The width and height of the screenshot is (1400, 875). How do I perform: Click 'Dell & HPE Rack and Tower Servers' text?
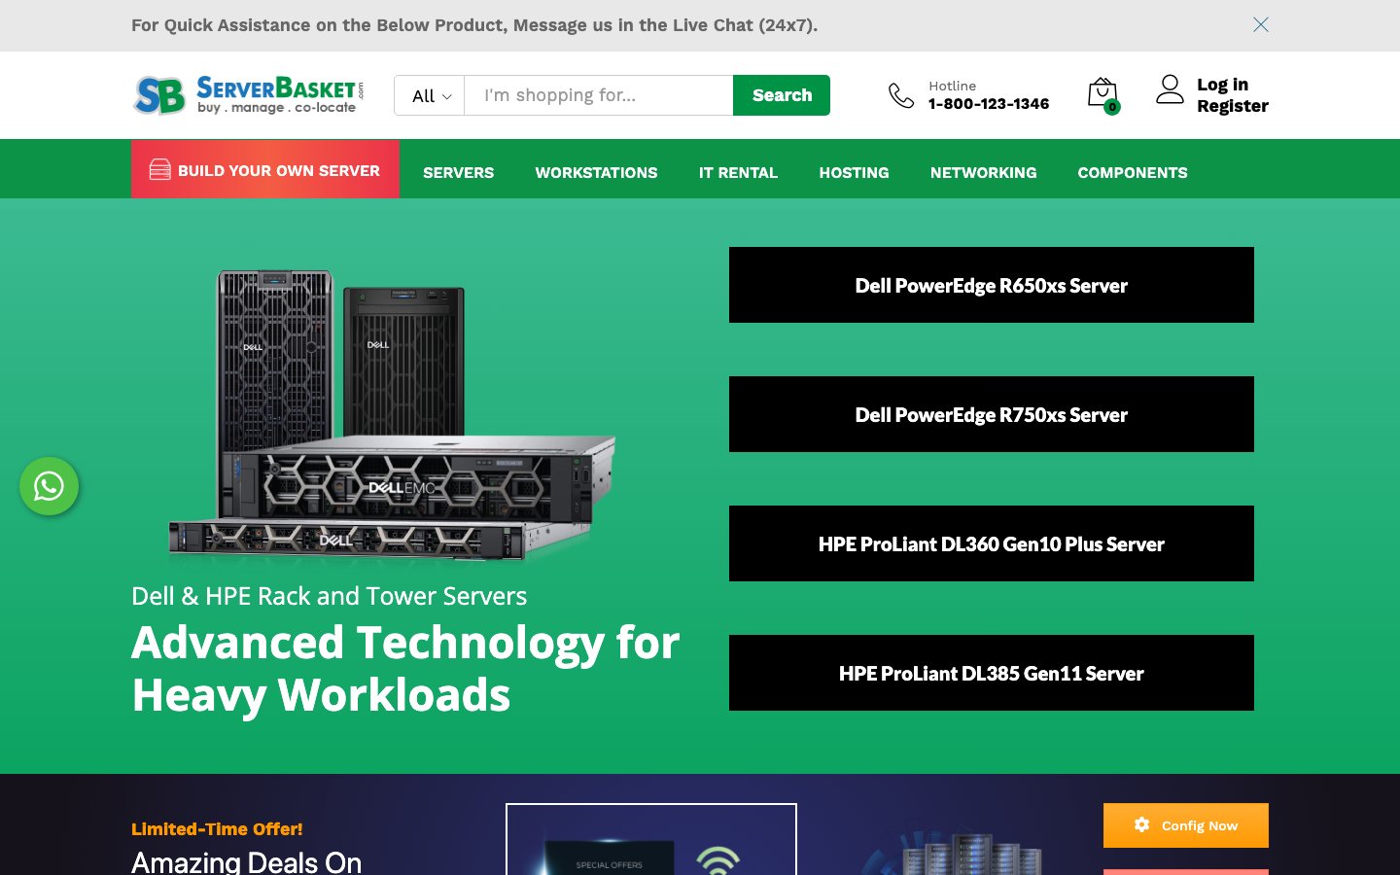(329, 596)
